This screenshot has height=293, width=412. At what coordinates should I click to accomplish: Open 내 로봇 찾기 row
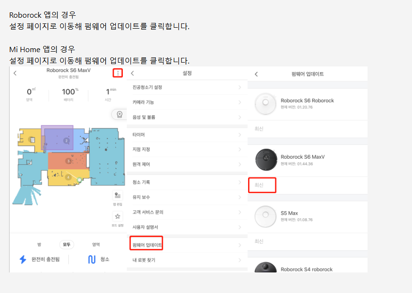[187, 260]
